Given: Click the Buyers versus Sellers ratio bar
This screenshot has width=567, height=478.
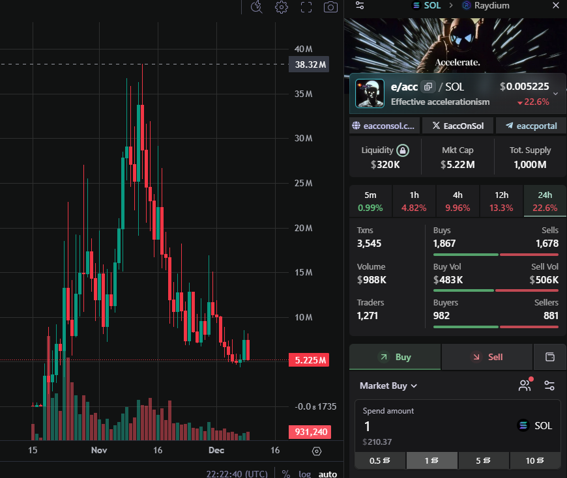Looking at the screenshot, I should (x=496, y=327).
